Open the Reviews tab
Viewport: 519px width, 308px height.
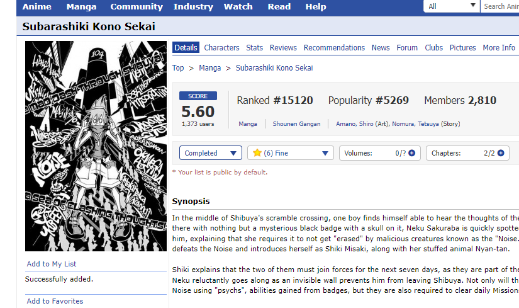coord(283,48)
